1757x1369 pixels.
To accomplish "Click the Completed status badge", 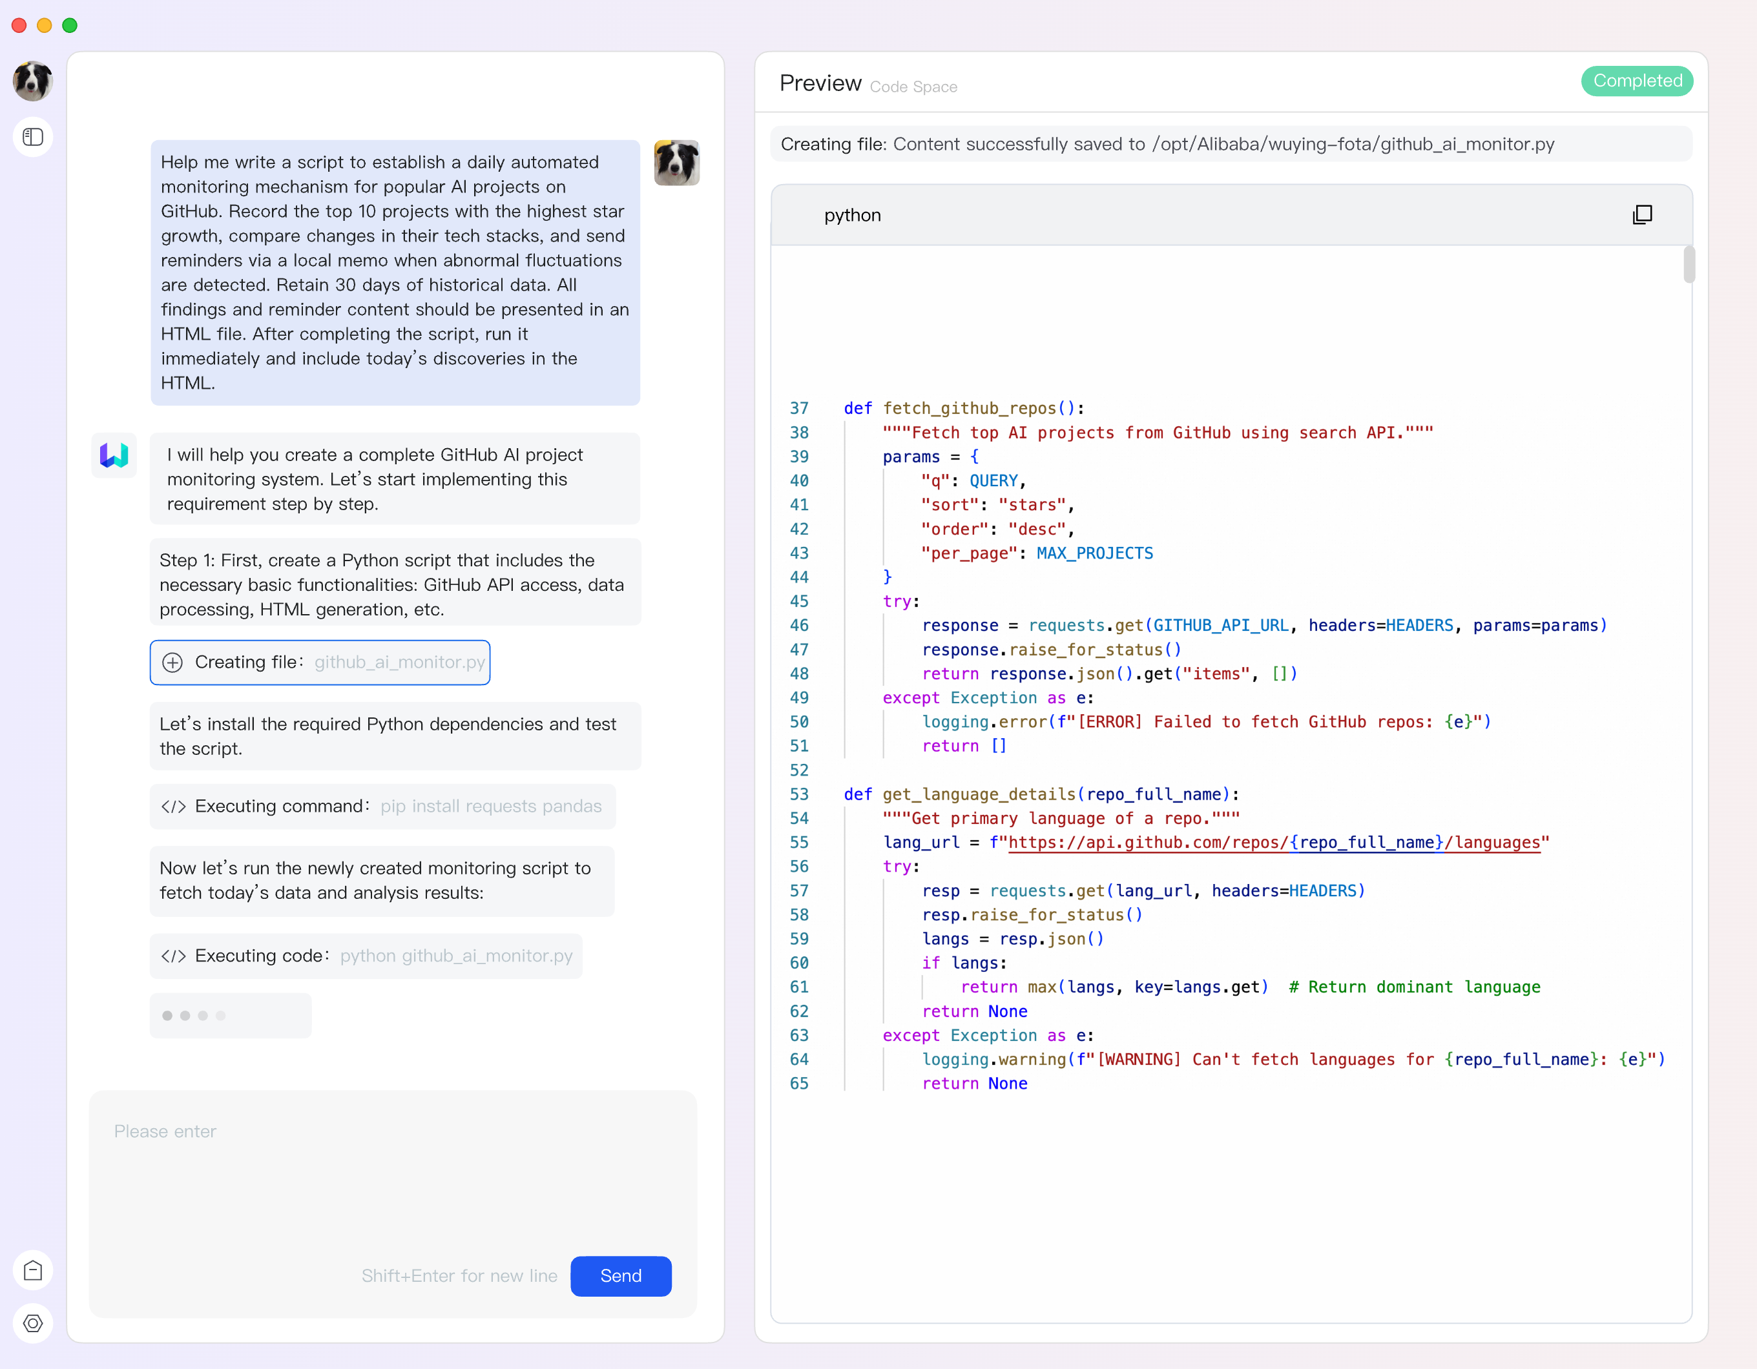I will click(1637, 81).
